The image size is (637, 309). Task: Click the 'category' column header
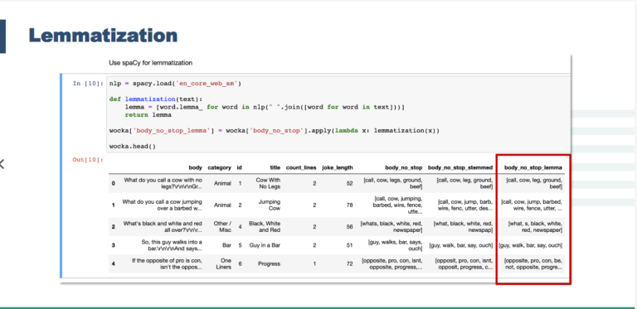(219, 167)
